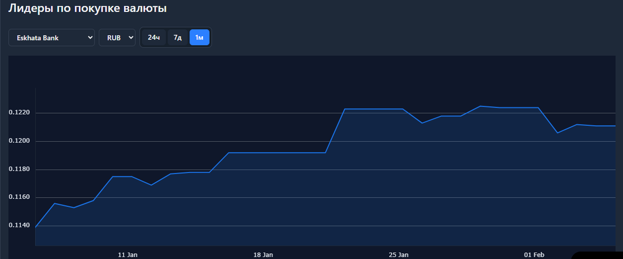This screenshot has width=623, height=259.
Task: Switch to the 24ч time range
Action: tap(154, 37)
